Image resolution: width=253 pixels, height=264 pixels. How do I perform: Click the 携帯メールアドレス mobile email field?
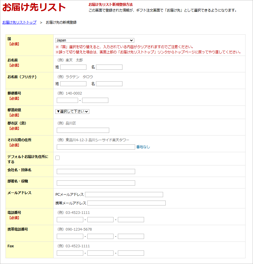[x=127, y=203]
